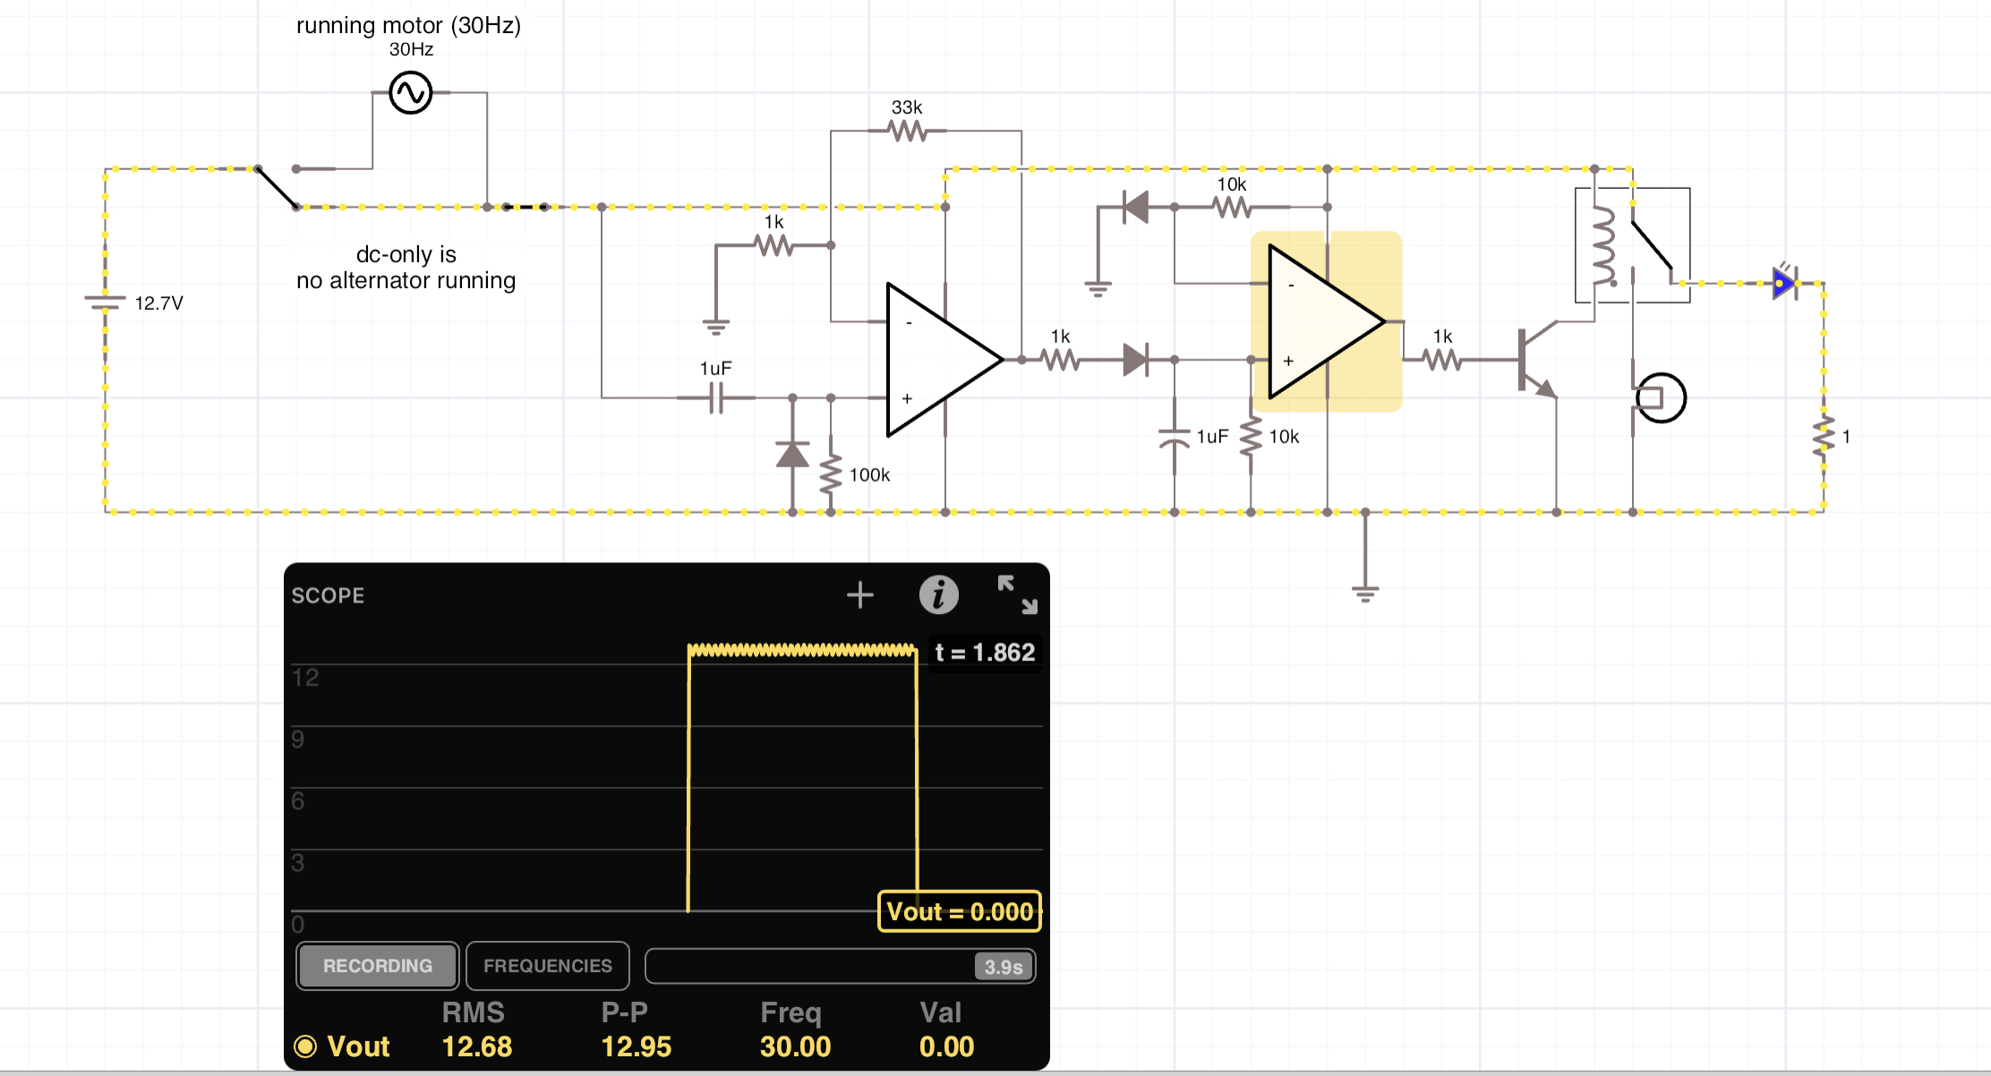The height and width of the screenshot is (1076, 1991).
Task: Click the Val reading 0.00
Action: click(x=946, y=1046)
